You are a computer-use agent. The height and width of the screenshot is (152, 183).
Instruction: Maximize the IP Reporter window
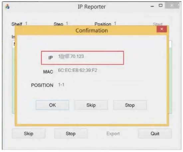161,5
